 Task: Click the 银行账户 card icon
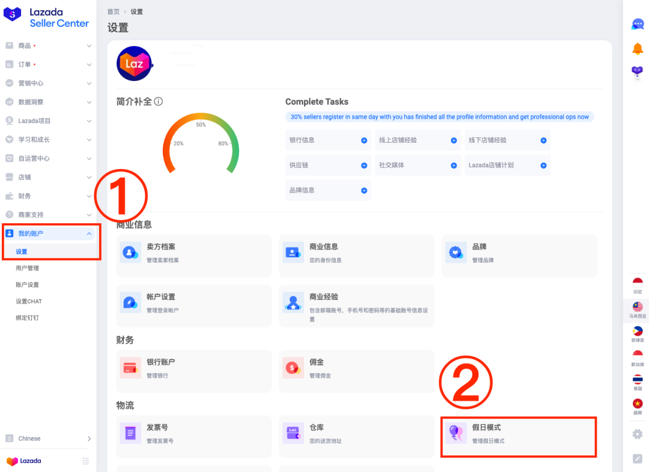click(130, 368)
